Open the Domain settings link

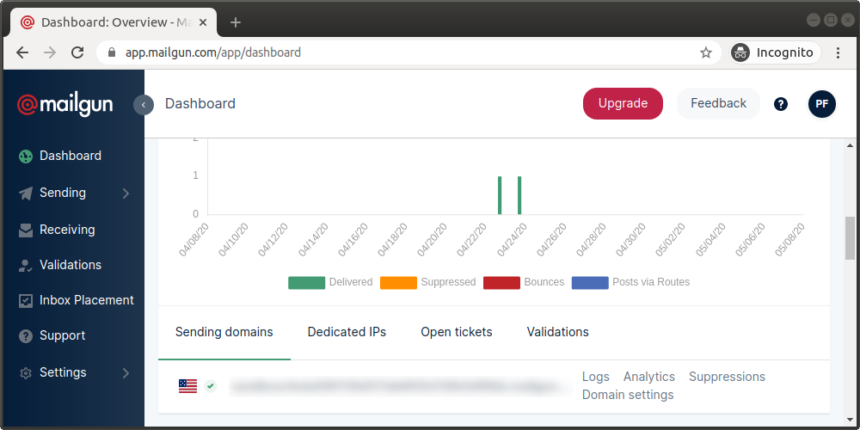tap(628, 395)
